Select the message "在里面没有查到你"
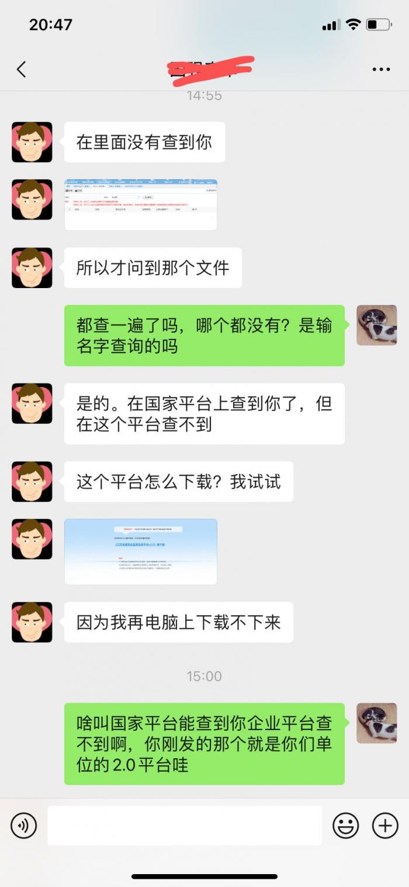Screen dimensions: 409x887 [x=144, y=142]
